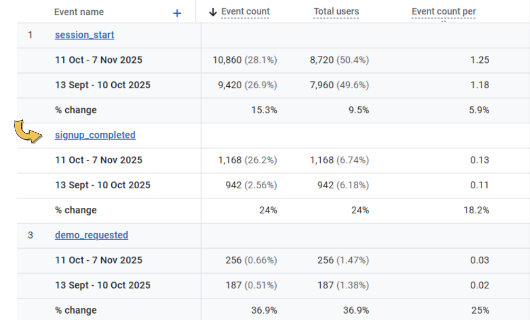This screenshot has height=320, width=530.
Task: Select session_start event count 9,420 (26.9%)
Action: [248, 85]
